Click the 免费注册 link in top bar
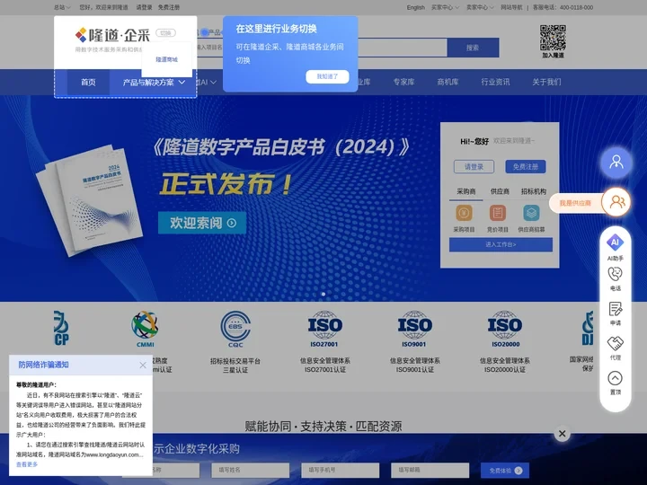This screenshot has width=647, height=485. 168,7
